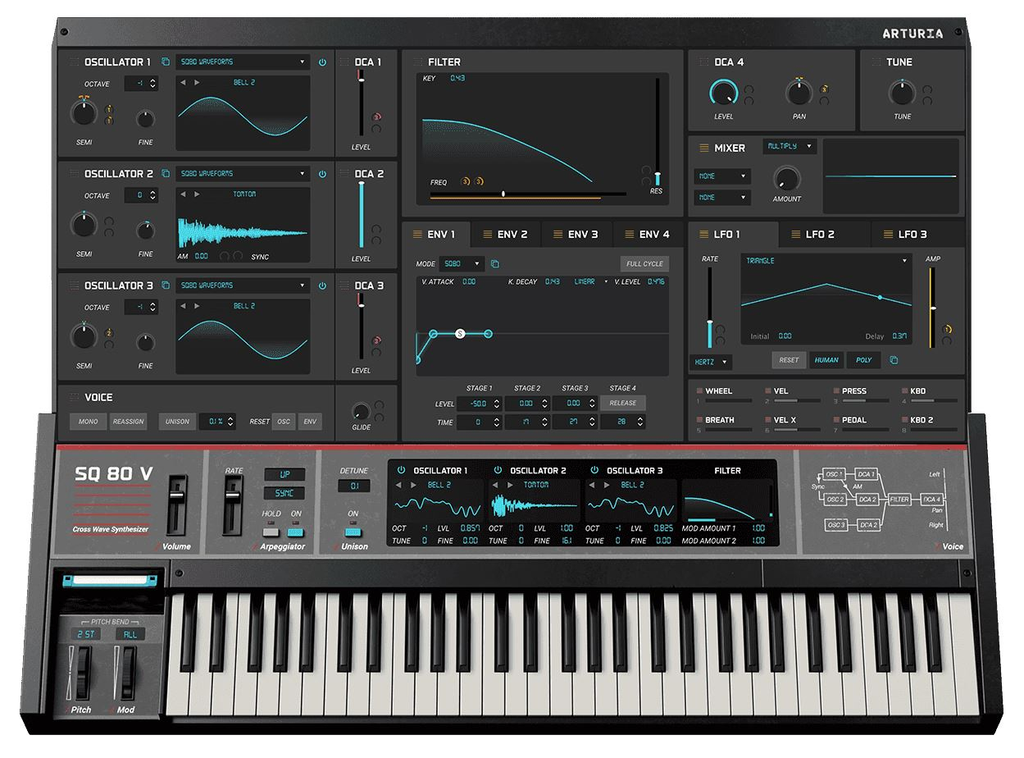
Task: Select next waveform arrow in Oscillator 2
Action: click(x=197, y=194)
